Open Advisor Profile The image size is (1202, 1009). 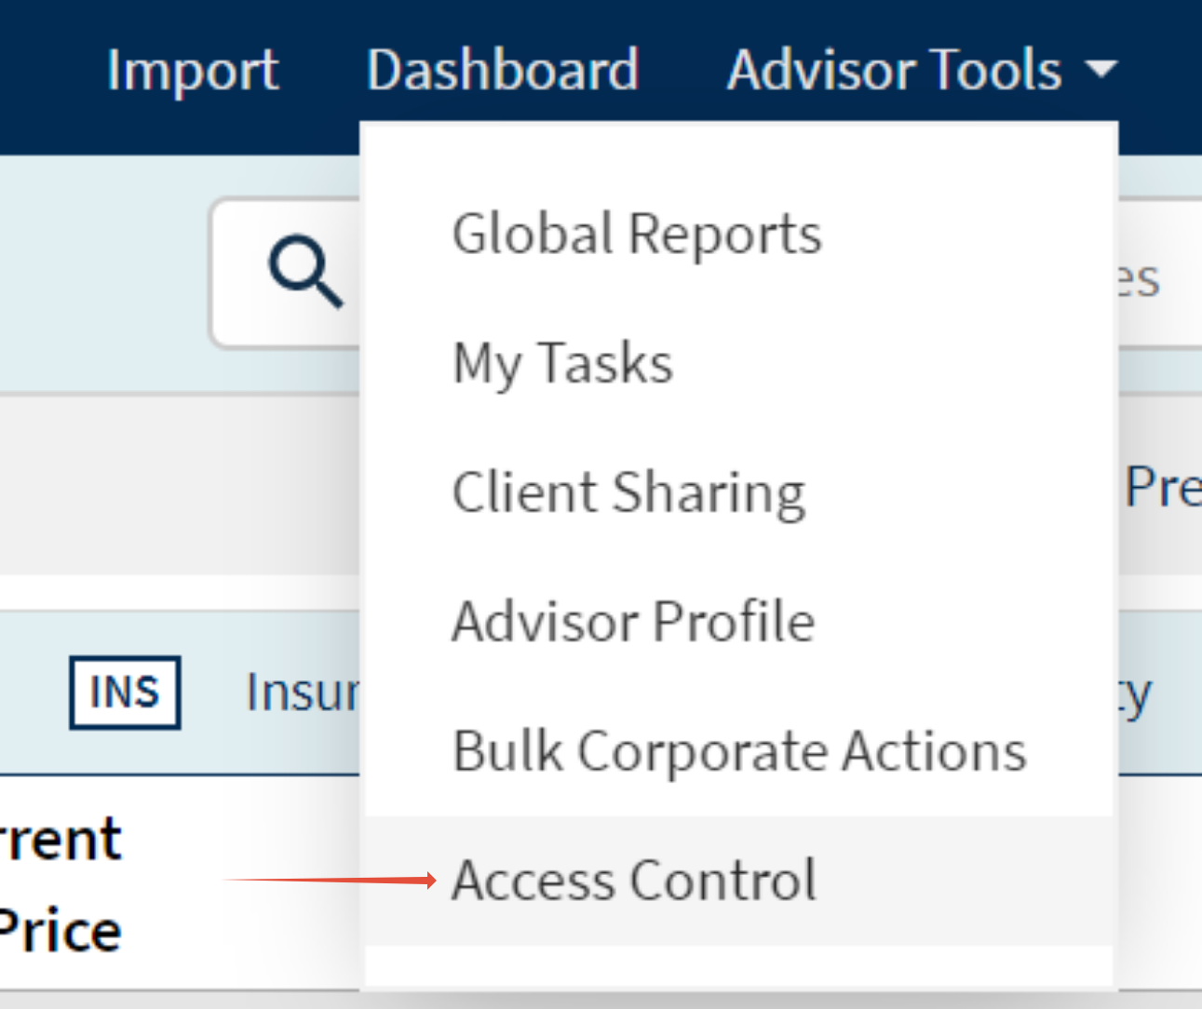pyautogui.click(x=633, y=621)
